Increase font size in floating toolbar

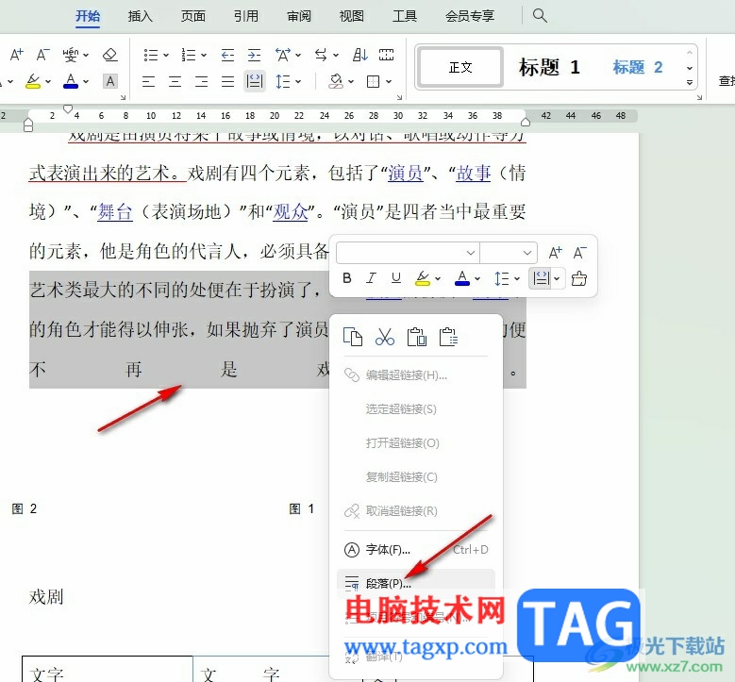click(x=555, y=253)
